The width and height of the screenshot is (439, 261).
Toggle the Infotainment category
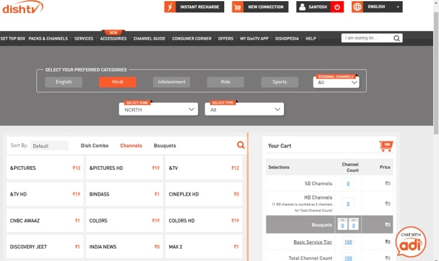point(172,82)
